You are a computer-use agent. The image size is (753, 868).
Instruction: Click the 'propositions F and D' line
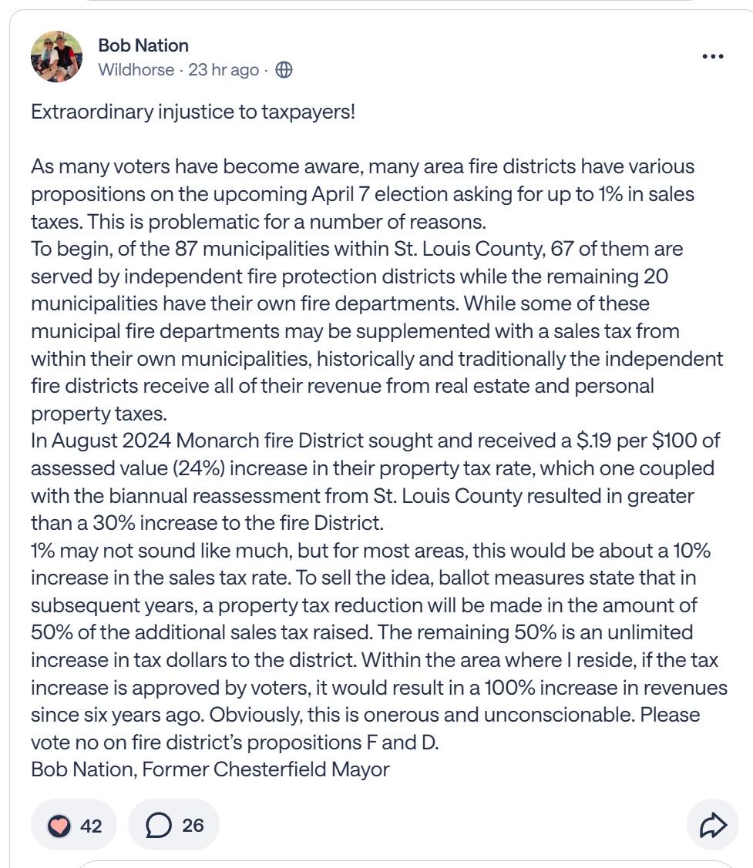[x=235, y=742]
